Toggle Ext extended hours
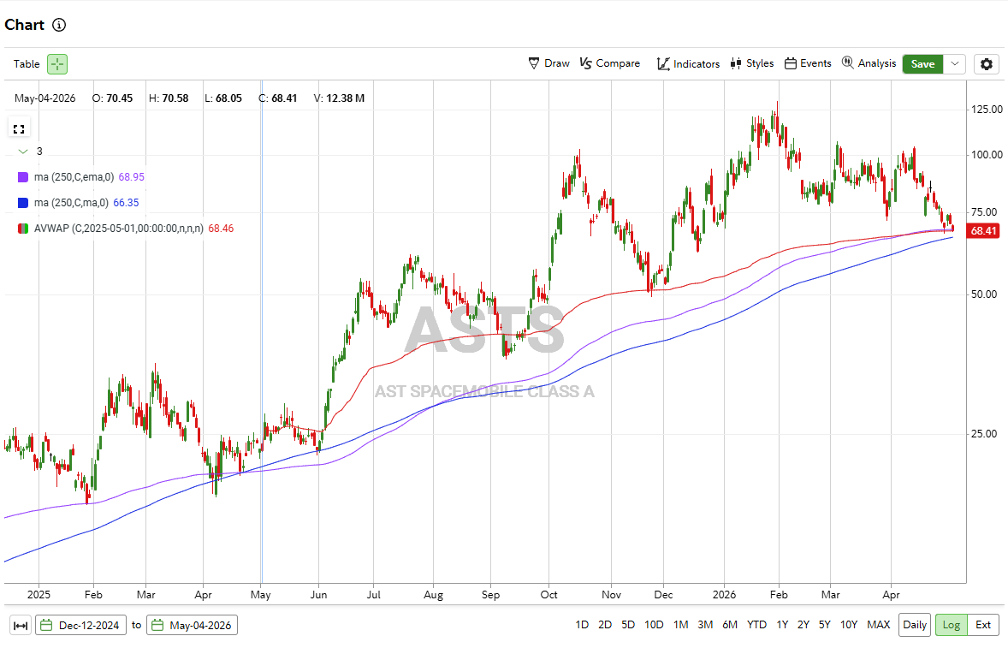Viewport: 1008px width, 648px height. tap(983, 626)
